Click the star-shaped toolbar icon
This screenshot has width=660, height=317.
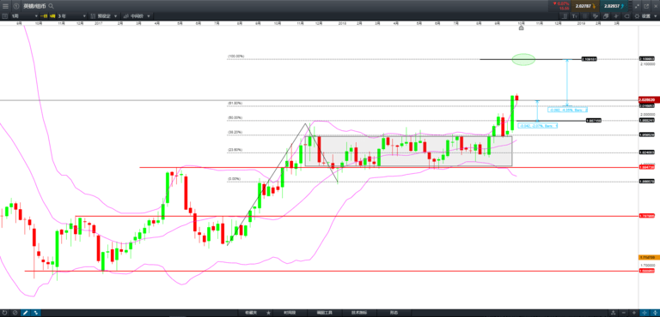[616, 16]
